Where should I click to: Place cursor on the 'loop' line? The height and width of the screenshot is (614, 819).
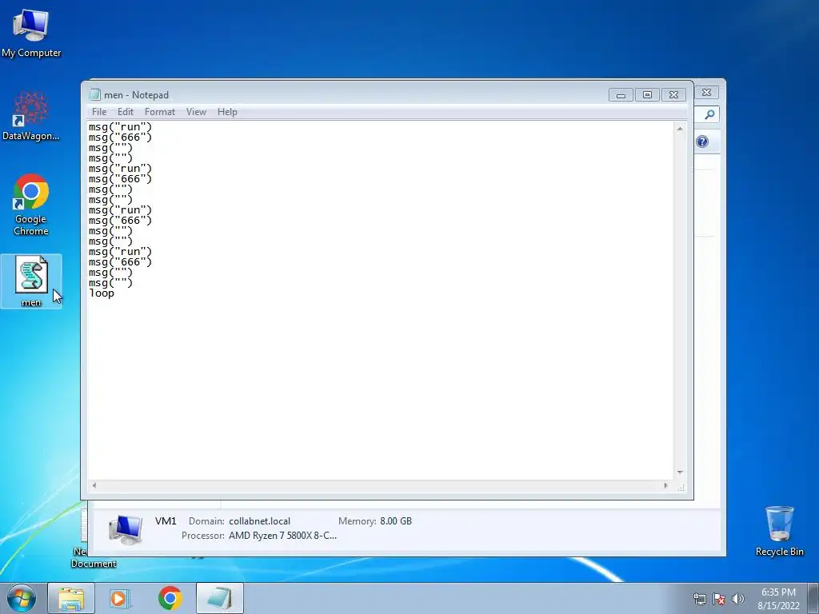pyautogui.click(x=102, y=293)
